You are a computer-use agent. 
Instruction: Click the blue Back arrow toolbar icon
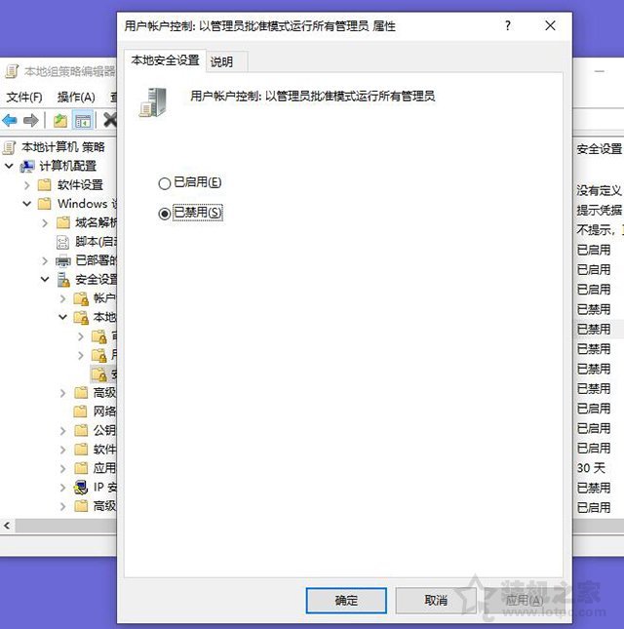click(10, 120)
